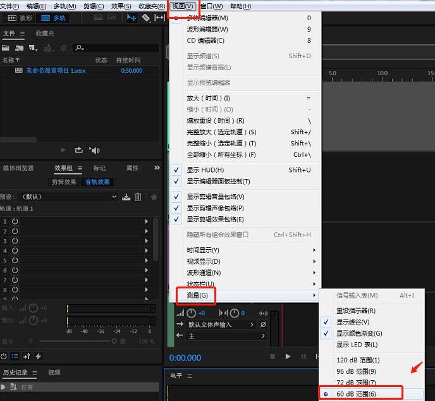Toggle power for effect slot 3
Screen dimensions: 435x401
click(15, 240)
